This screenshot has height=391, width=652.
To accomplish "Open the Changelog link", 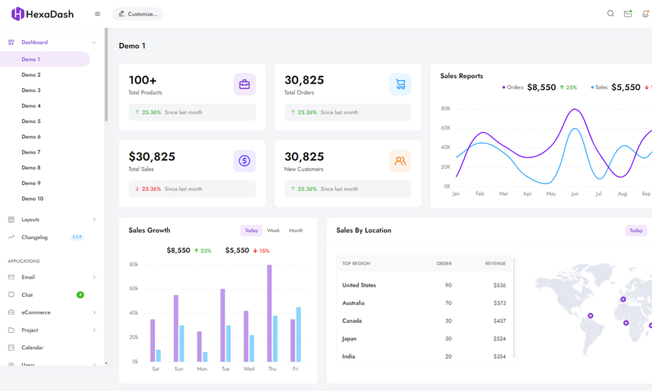I will coord(34,237).
